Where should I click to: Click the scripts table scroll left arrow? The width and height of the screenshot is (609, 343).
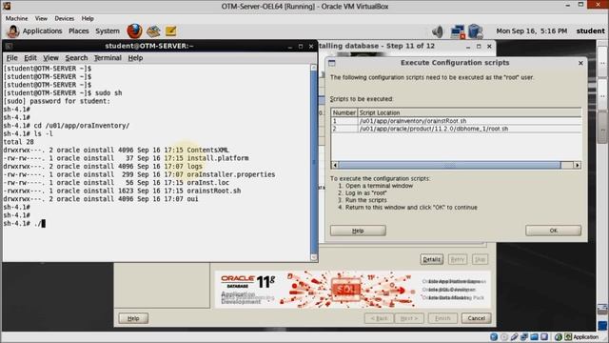335,165
